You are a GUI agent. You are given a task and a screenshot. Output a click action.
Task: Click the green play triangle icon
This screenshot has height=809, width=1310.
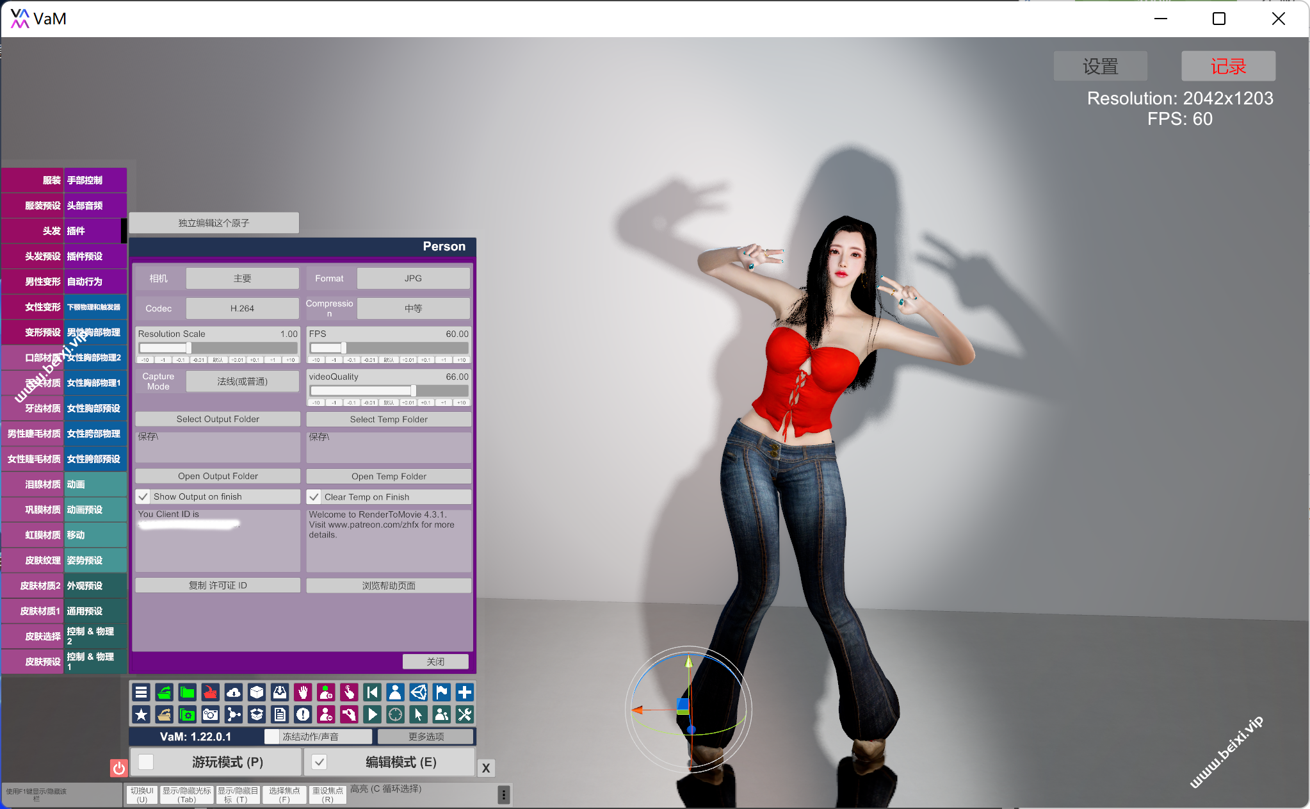[372, 715]
